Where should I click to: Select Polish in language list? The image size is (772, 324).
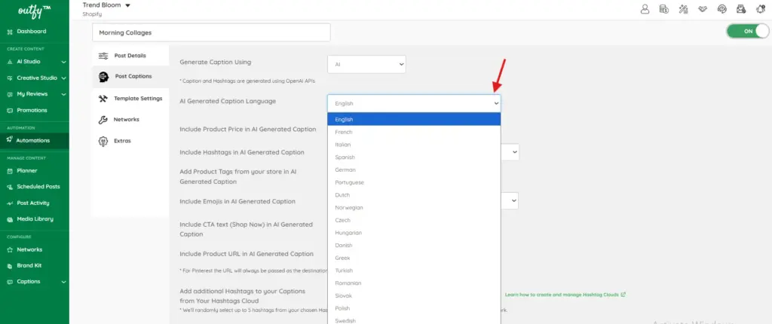pos(414,308)
